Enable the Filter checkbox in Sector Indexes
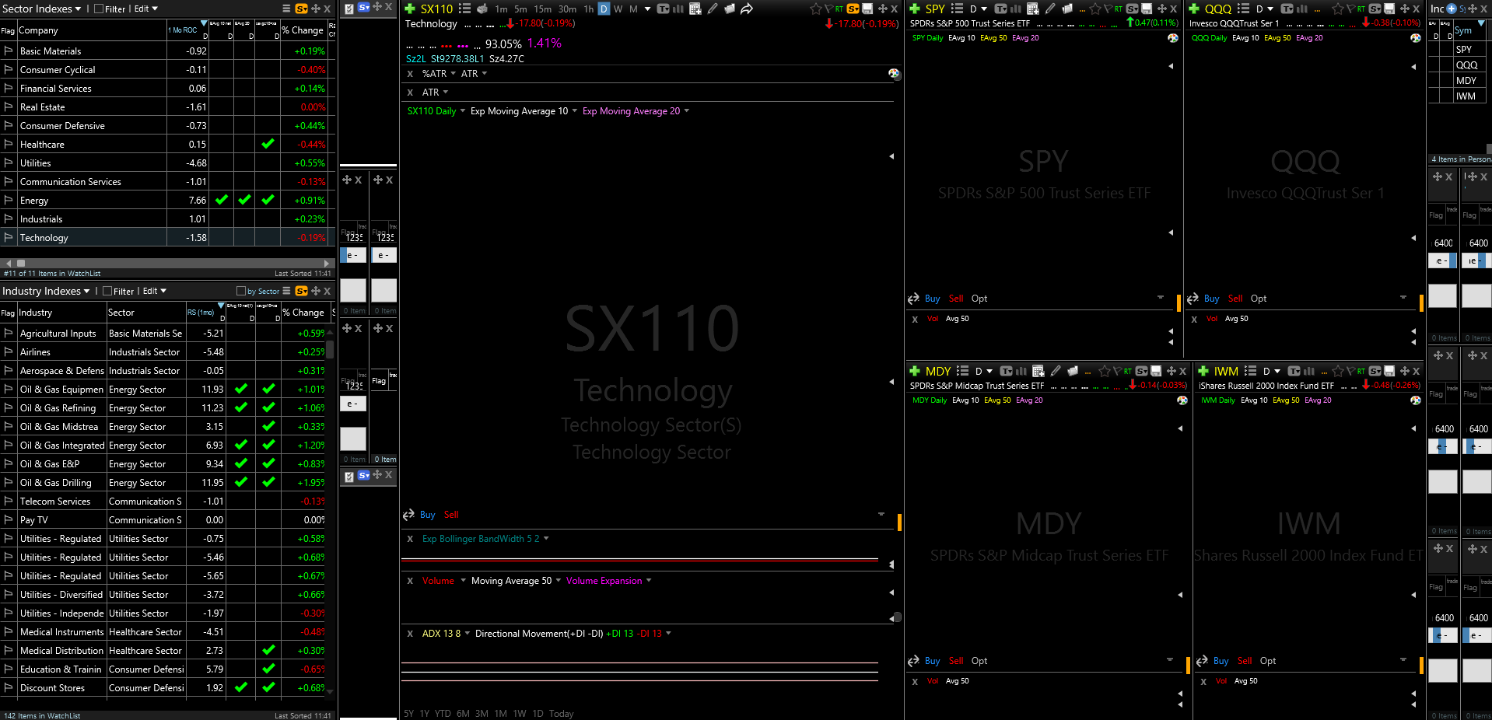 [x=99, y=9]
